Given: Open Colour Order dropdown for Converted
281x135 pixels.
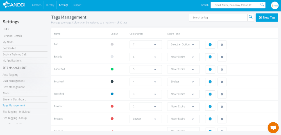Looking at the screenshot, I should (x=146, y=69).
